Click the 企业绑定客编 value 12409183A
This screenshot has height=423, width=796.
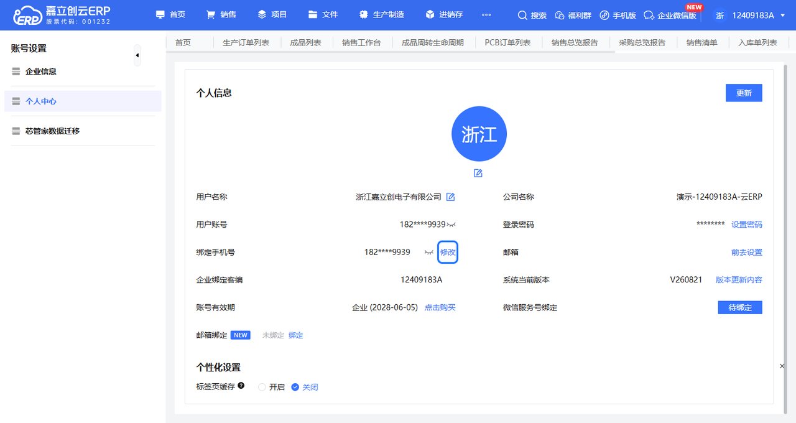422,280
